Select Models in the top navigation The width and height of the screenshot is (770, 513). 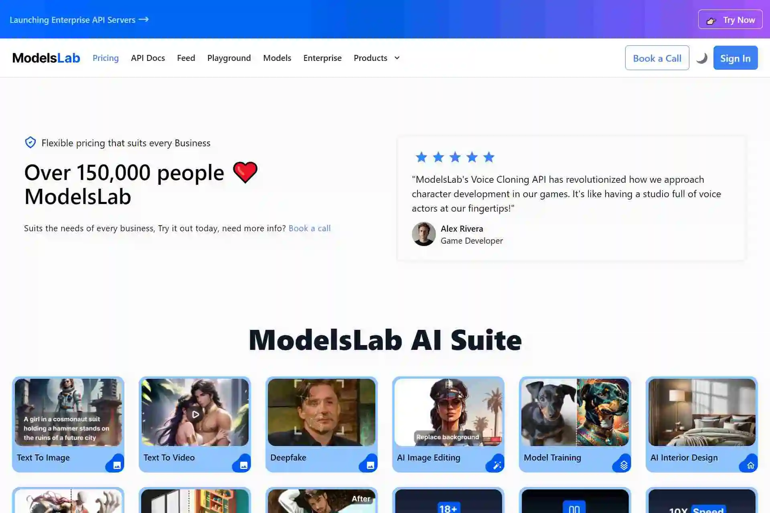pos(277,58)
